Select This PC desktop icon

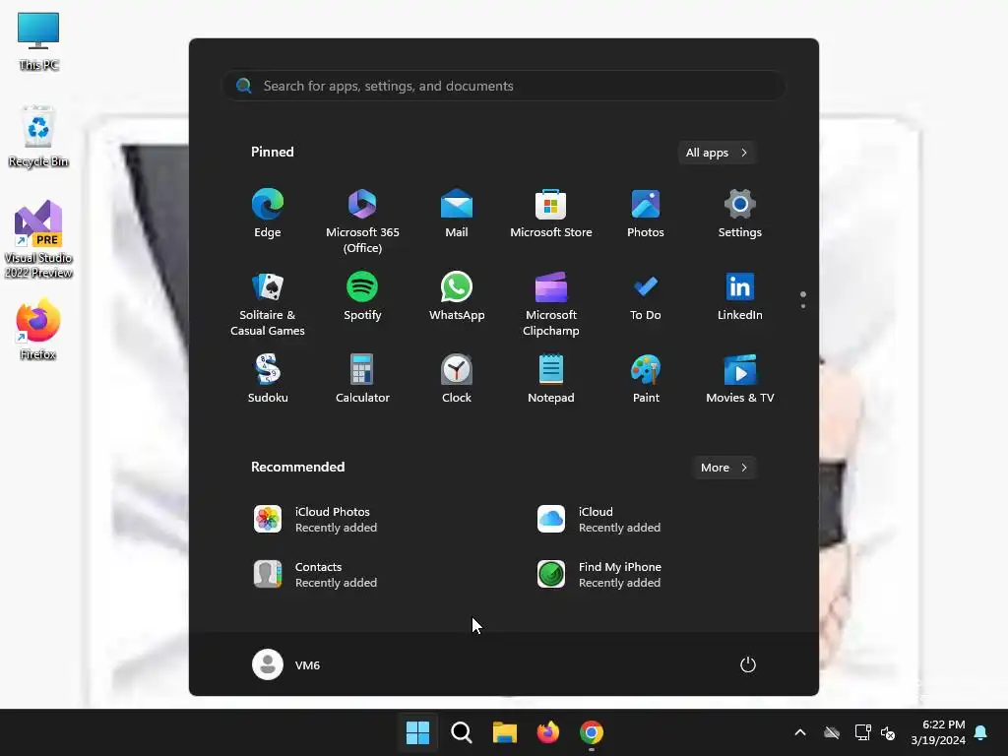38,40
